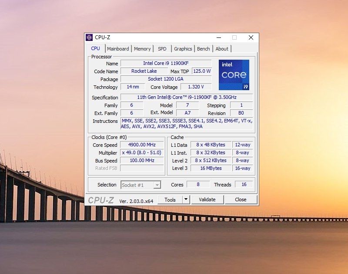Screen dimensions: 348x274
Task: Click the Ext. Family value 6
Action: [x=132, y=113]
